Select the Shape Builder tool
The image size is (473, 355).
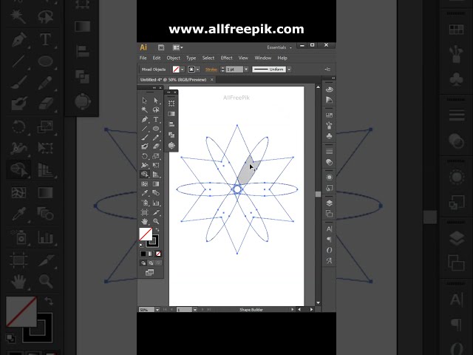tap(145, 175)
